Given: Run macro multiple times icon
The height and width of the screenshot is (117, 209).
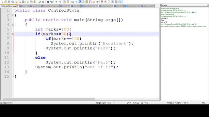Looking at the screenshot, I should 112,2.
